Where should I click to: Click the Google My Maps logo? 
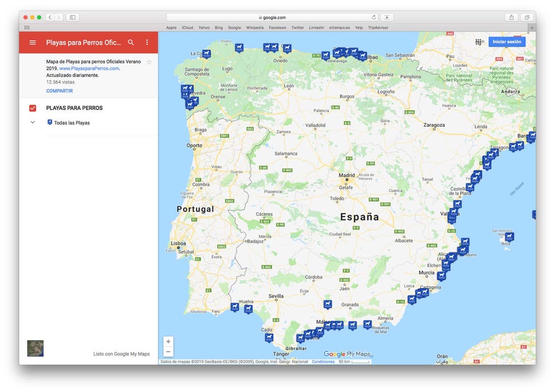[x=347, y=354]
